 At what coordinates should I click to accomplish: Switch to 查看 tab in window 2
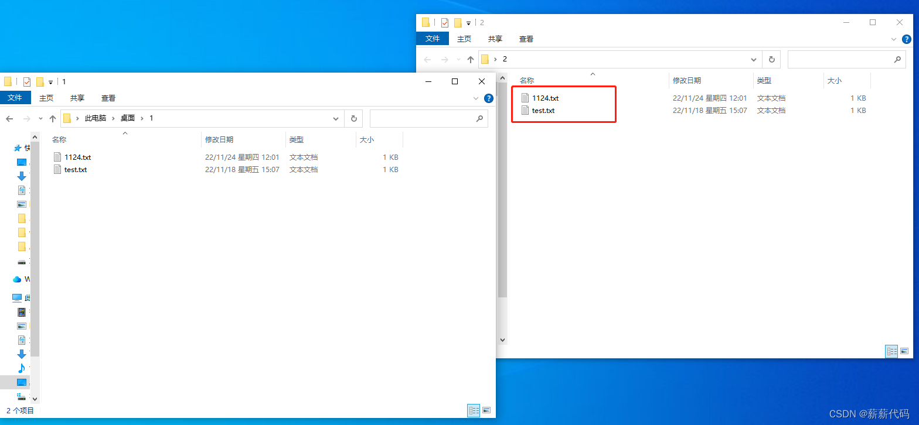click(x=526, y=39)
